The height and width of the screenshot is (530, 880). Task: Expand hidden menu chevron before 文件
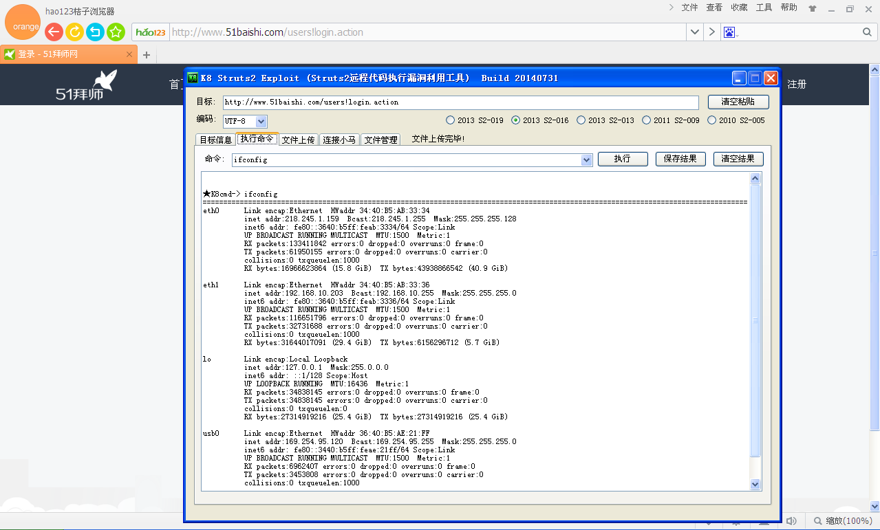pos(672,8)
